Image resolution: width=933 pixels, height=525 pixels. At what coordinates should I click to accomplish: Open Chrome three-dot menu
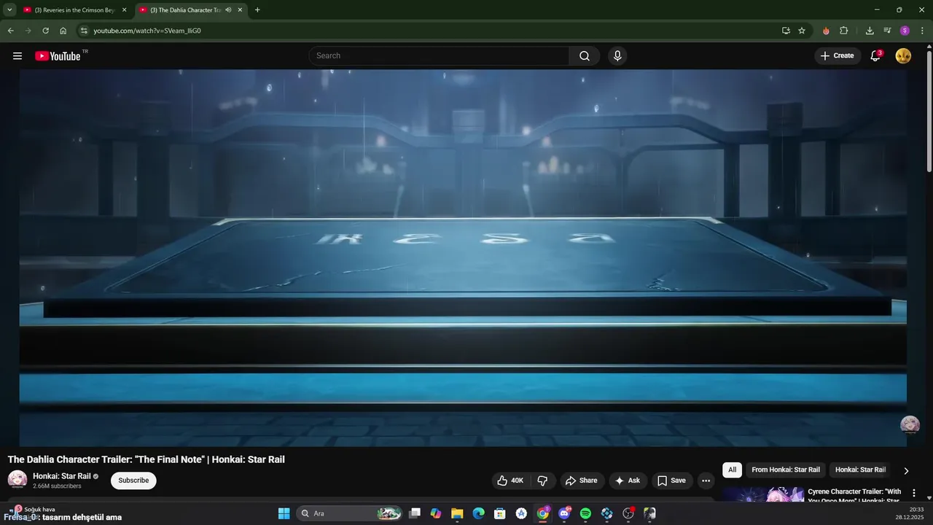pyautogui.click(x=923, y=31)
